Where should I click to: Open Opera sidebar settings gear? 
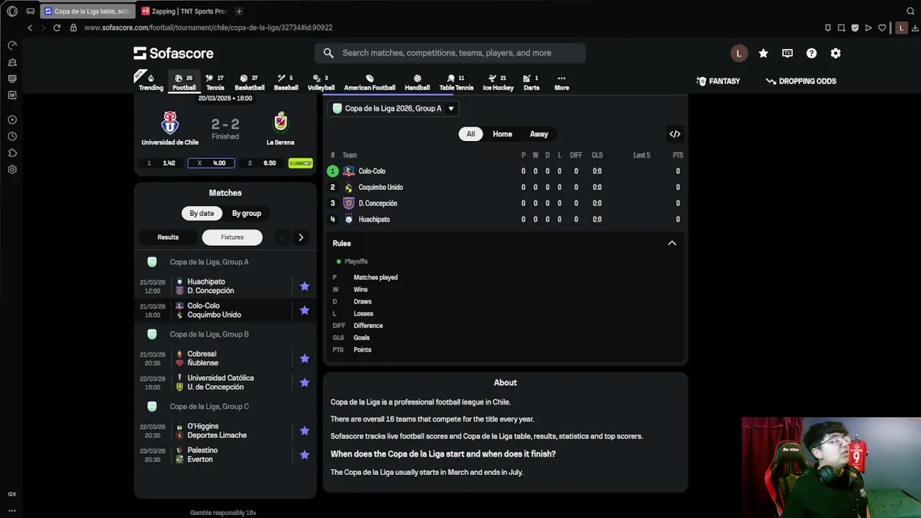click(x=12, y=170)
